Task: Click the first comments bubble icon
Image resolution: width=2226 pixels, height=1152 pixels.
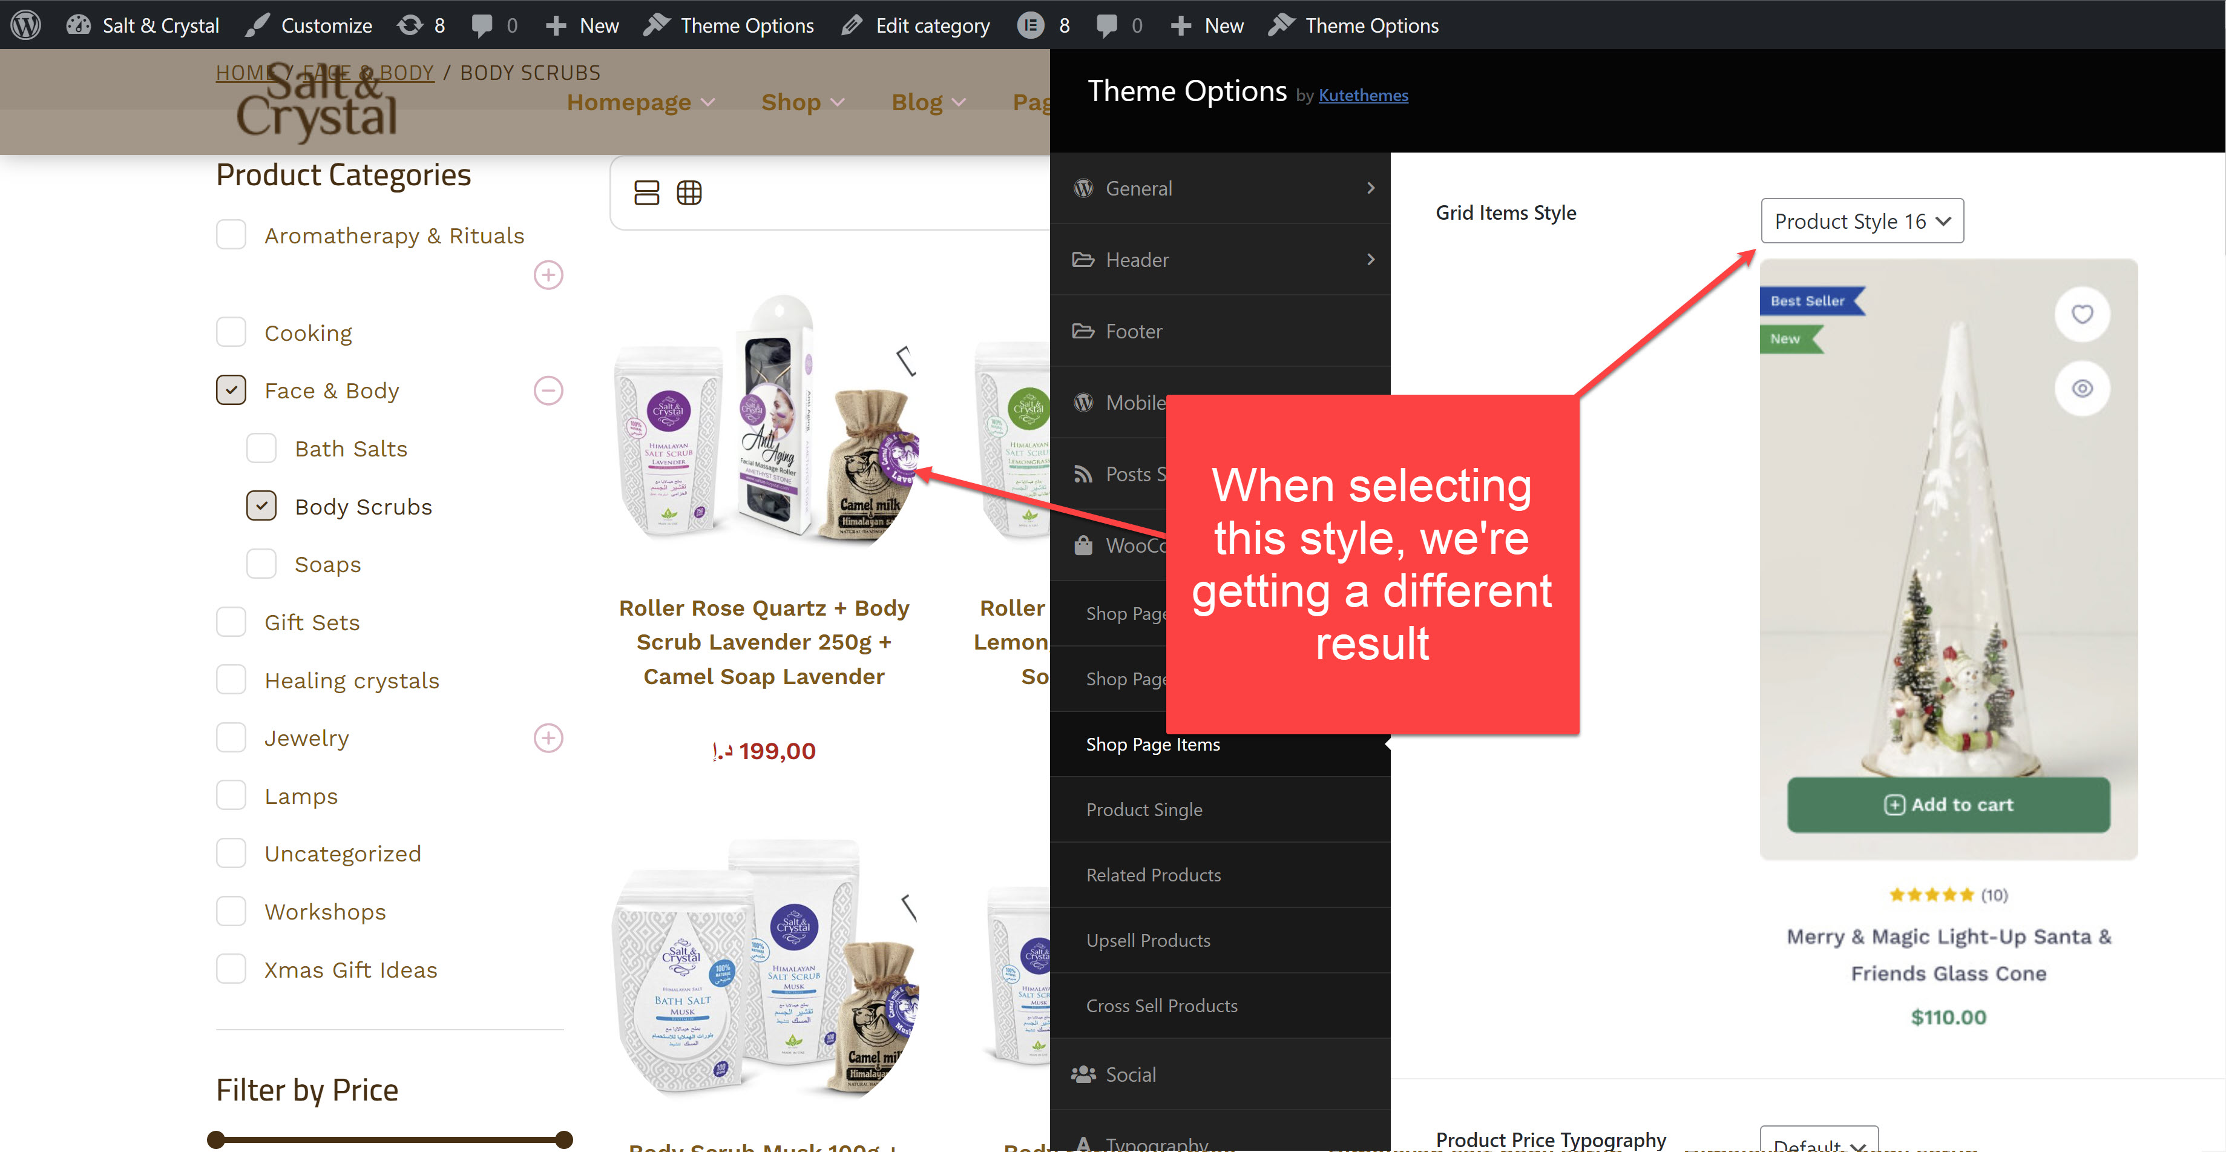Action: 481,25
